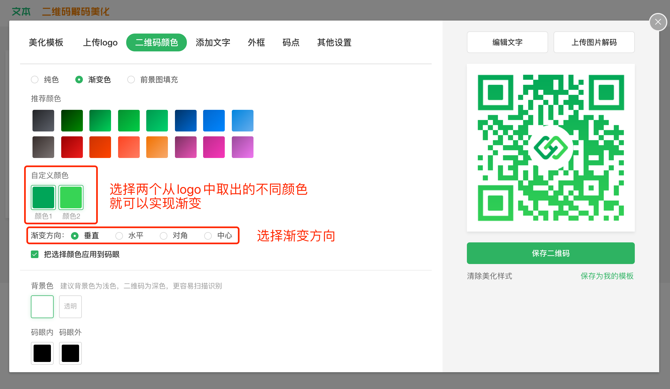This screenshot has height=389, width=670.
Task: Pick the orange gradient swatch
Action: tap(157, 147)
